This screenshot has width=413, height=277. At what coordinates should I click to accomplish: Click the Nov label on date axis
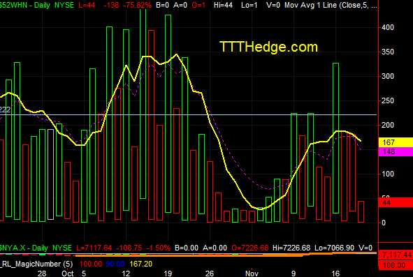(x=252, y=274)
